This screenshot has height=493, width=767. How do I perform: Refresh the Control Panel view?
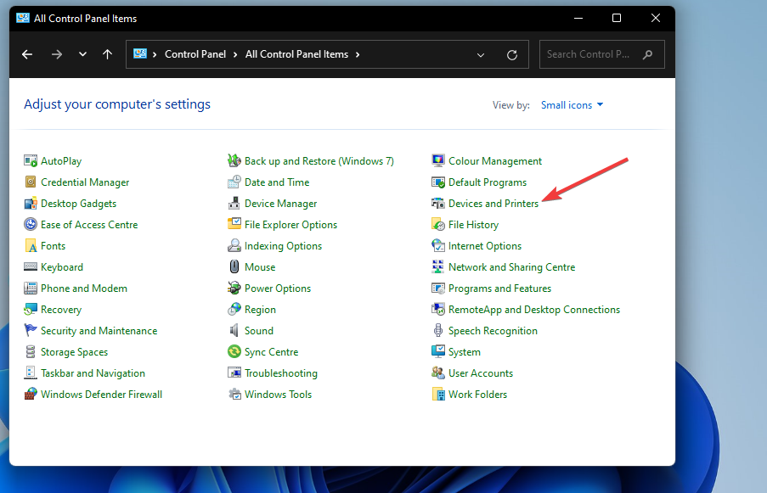click(512, 53)
